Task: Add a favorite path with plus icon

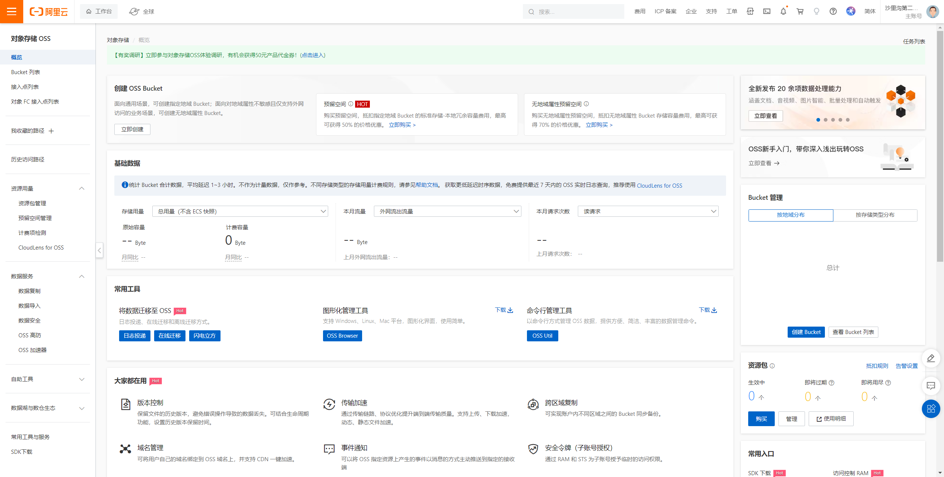Action: coord(51,131)
